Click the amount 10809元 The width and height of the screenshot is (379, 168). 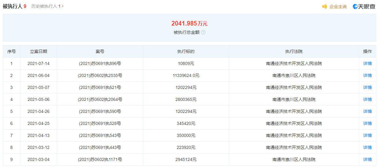click(186, 63)
